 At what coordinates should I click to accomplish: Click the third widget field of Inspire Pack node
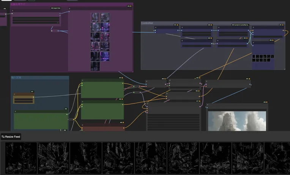36,23
